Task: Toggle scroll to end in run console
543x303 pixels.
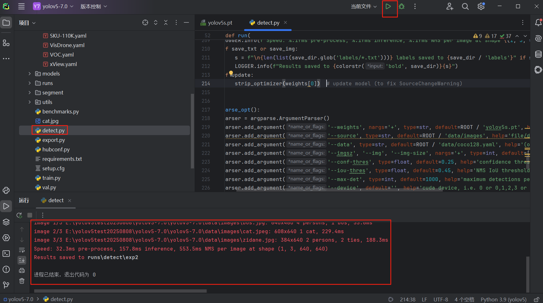Action: point(22,260)
